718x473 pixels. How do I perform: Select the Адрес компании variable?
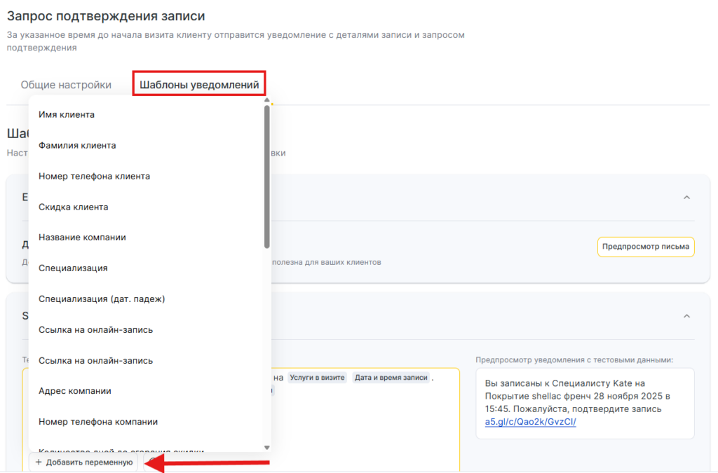point(75,391)
